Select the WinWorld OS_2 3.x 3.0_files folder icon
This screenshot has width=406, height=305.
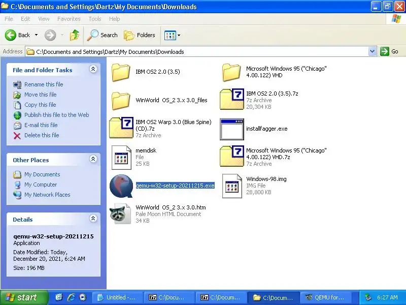[x=121, y=101]
